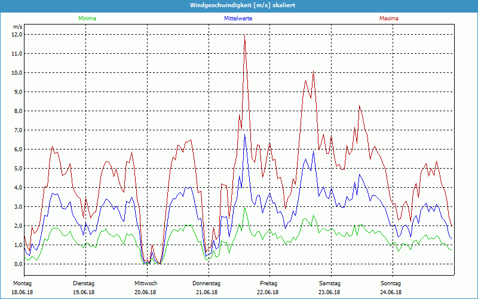Click the 9,0 y-axis value
Screen dimensions: 478x299
click(x=18, y=92)
